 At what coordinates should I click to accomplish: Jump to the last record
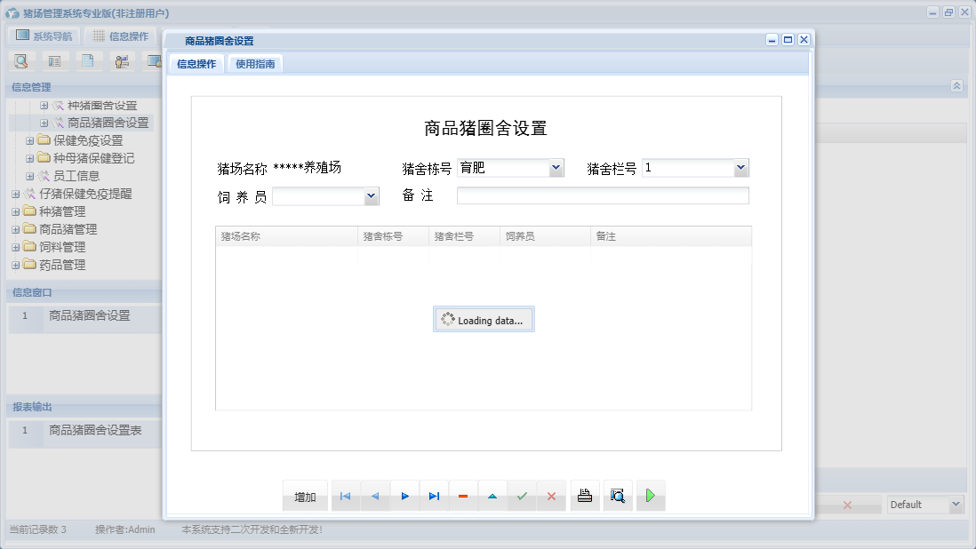[434, 496]
